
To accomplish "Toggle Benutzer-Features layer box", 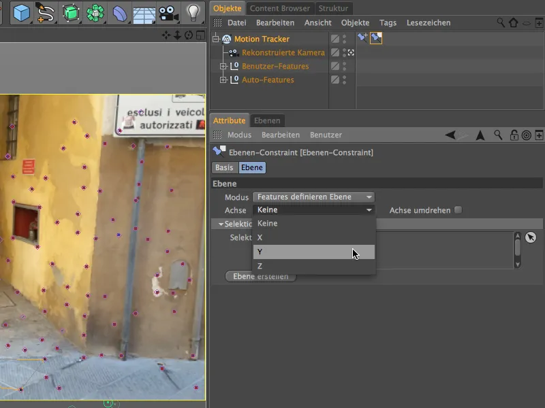I will (335, 66).
